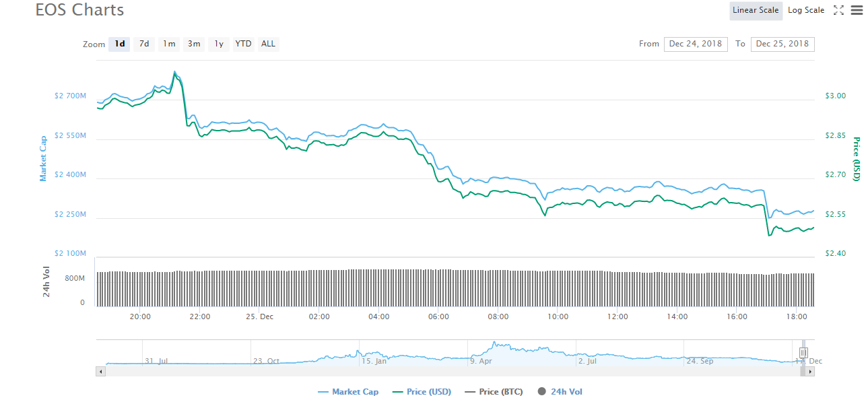Switch to Log Scale
868x402 pixels.
click(x=806, y=10)
